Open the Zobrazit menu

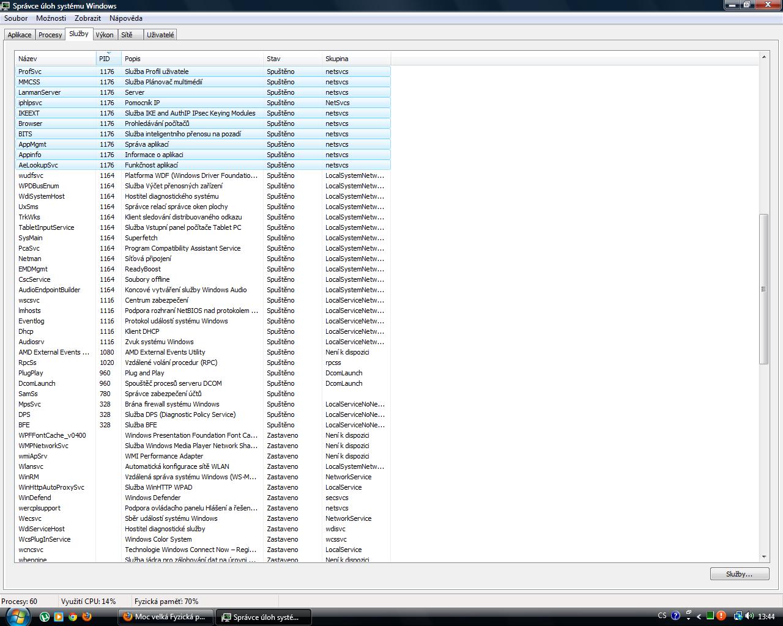pos(87,18)
